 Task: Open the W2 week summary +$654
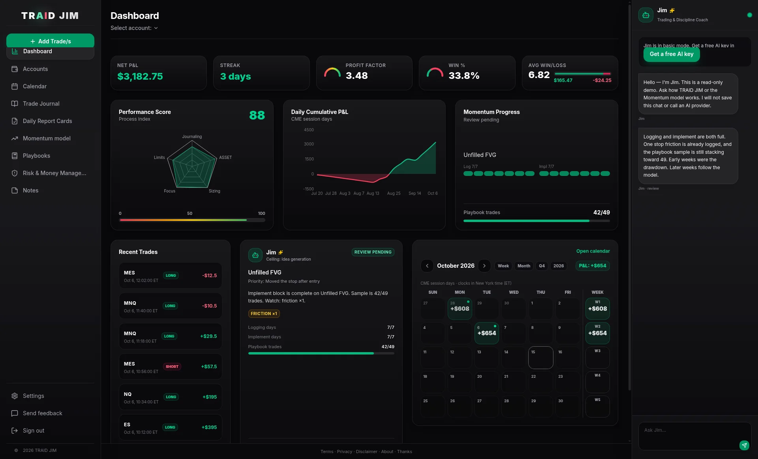point(597,333)
